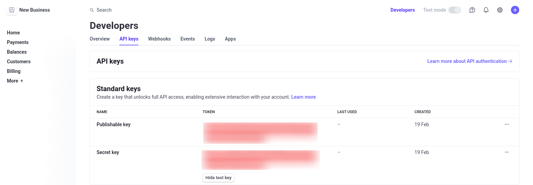Click the purple plus create button
533x185 pixels.
[x=515, y=10]
